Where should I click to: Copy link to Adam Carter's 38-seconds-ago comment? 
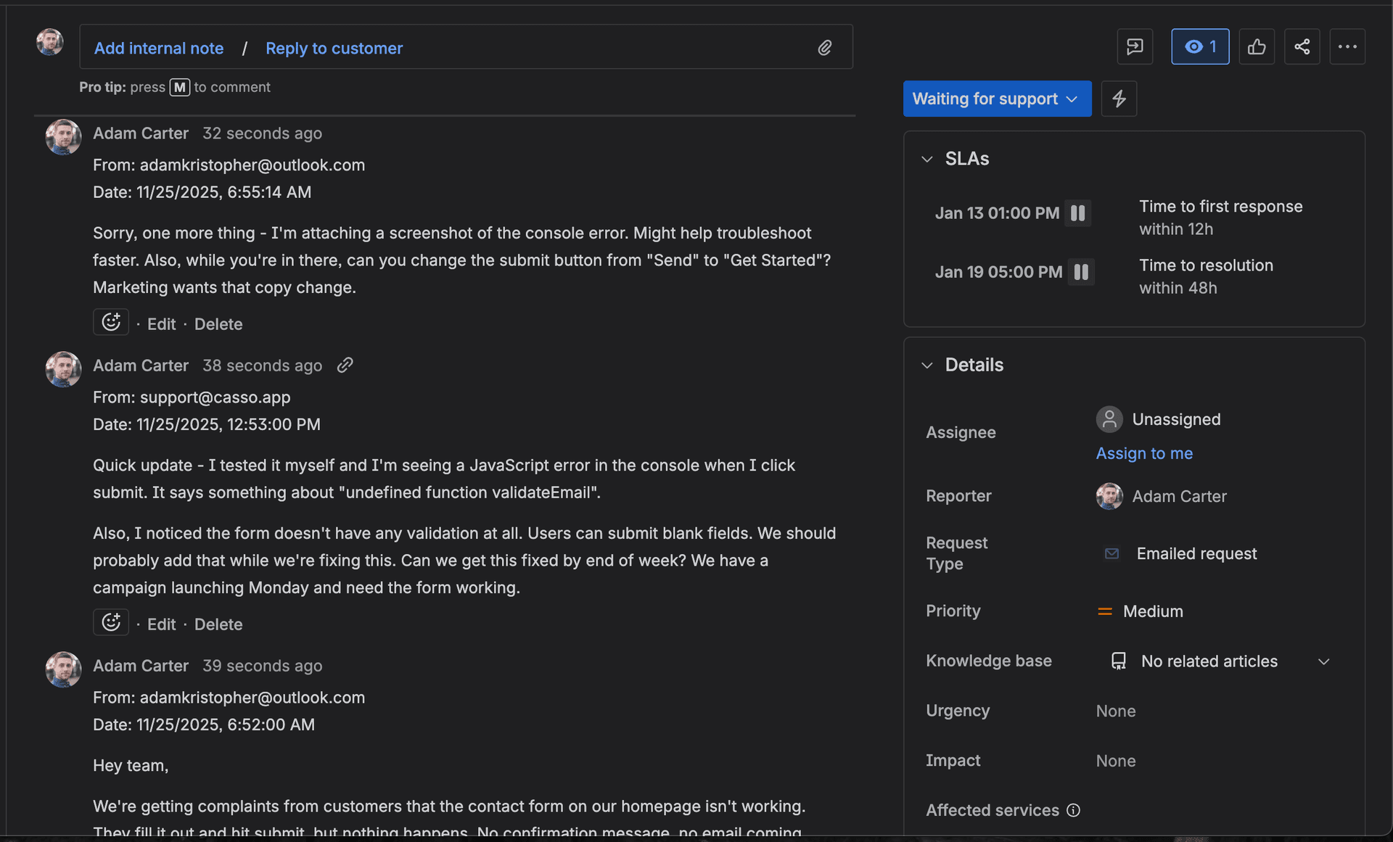(x=344, y=365)
